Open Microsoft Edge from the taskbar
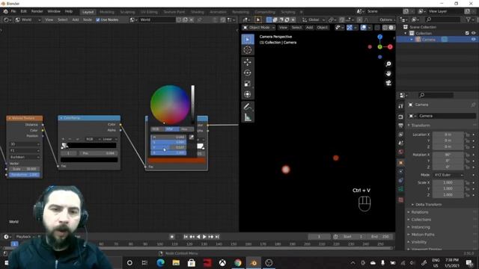479x269 pixels. [160, 262]
